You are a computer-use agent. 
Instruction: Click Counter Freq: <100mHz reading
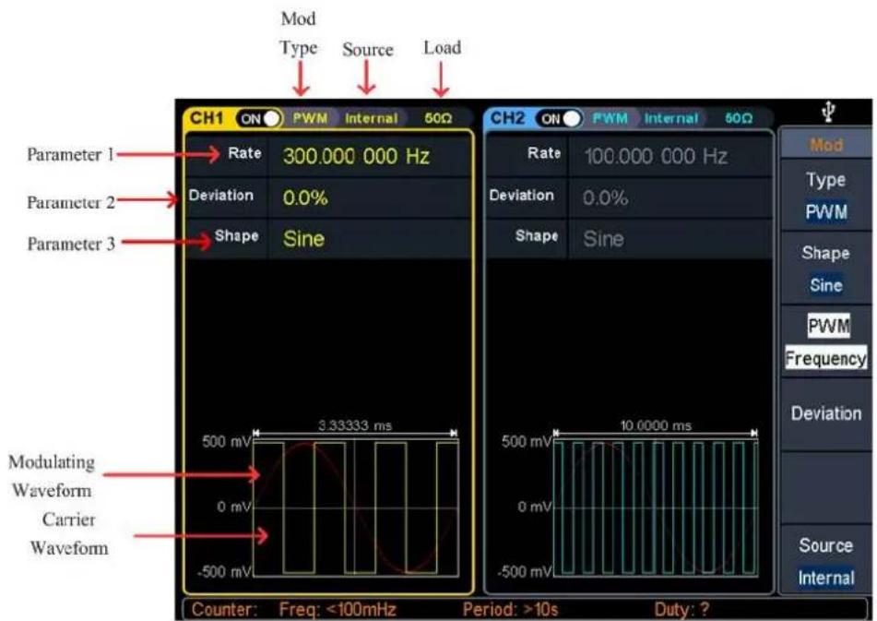(338, 609)
